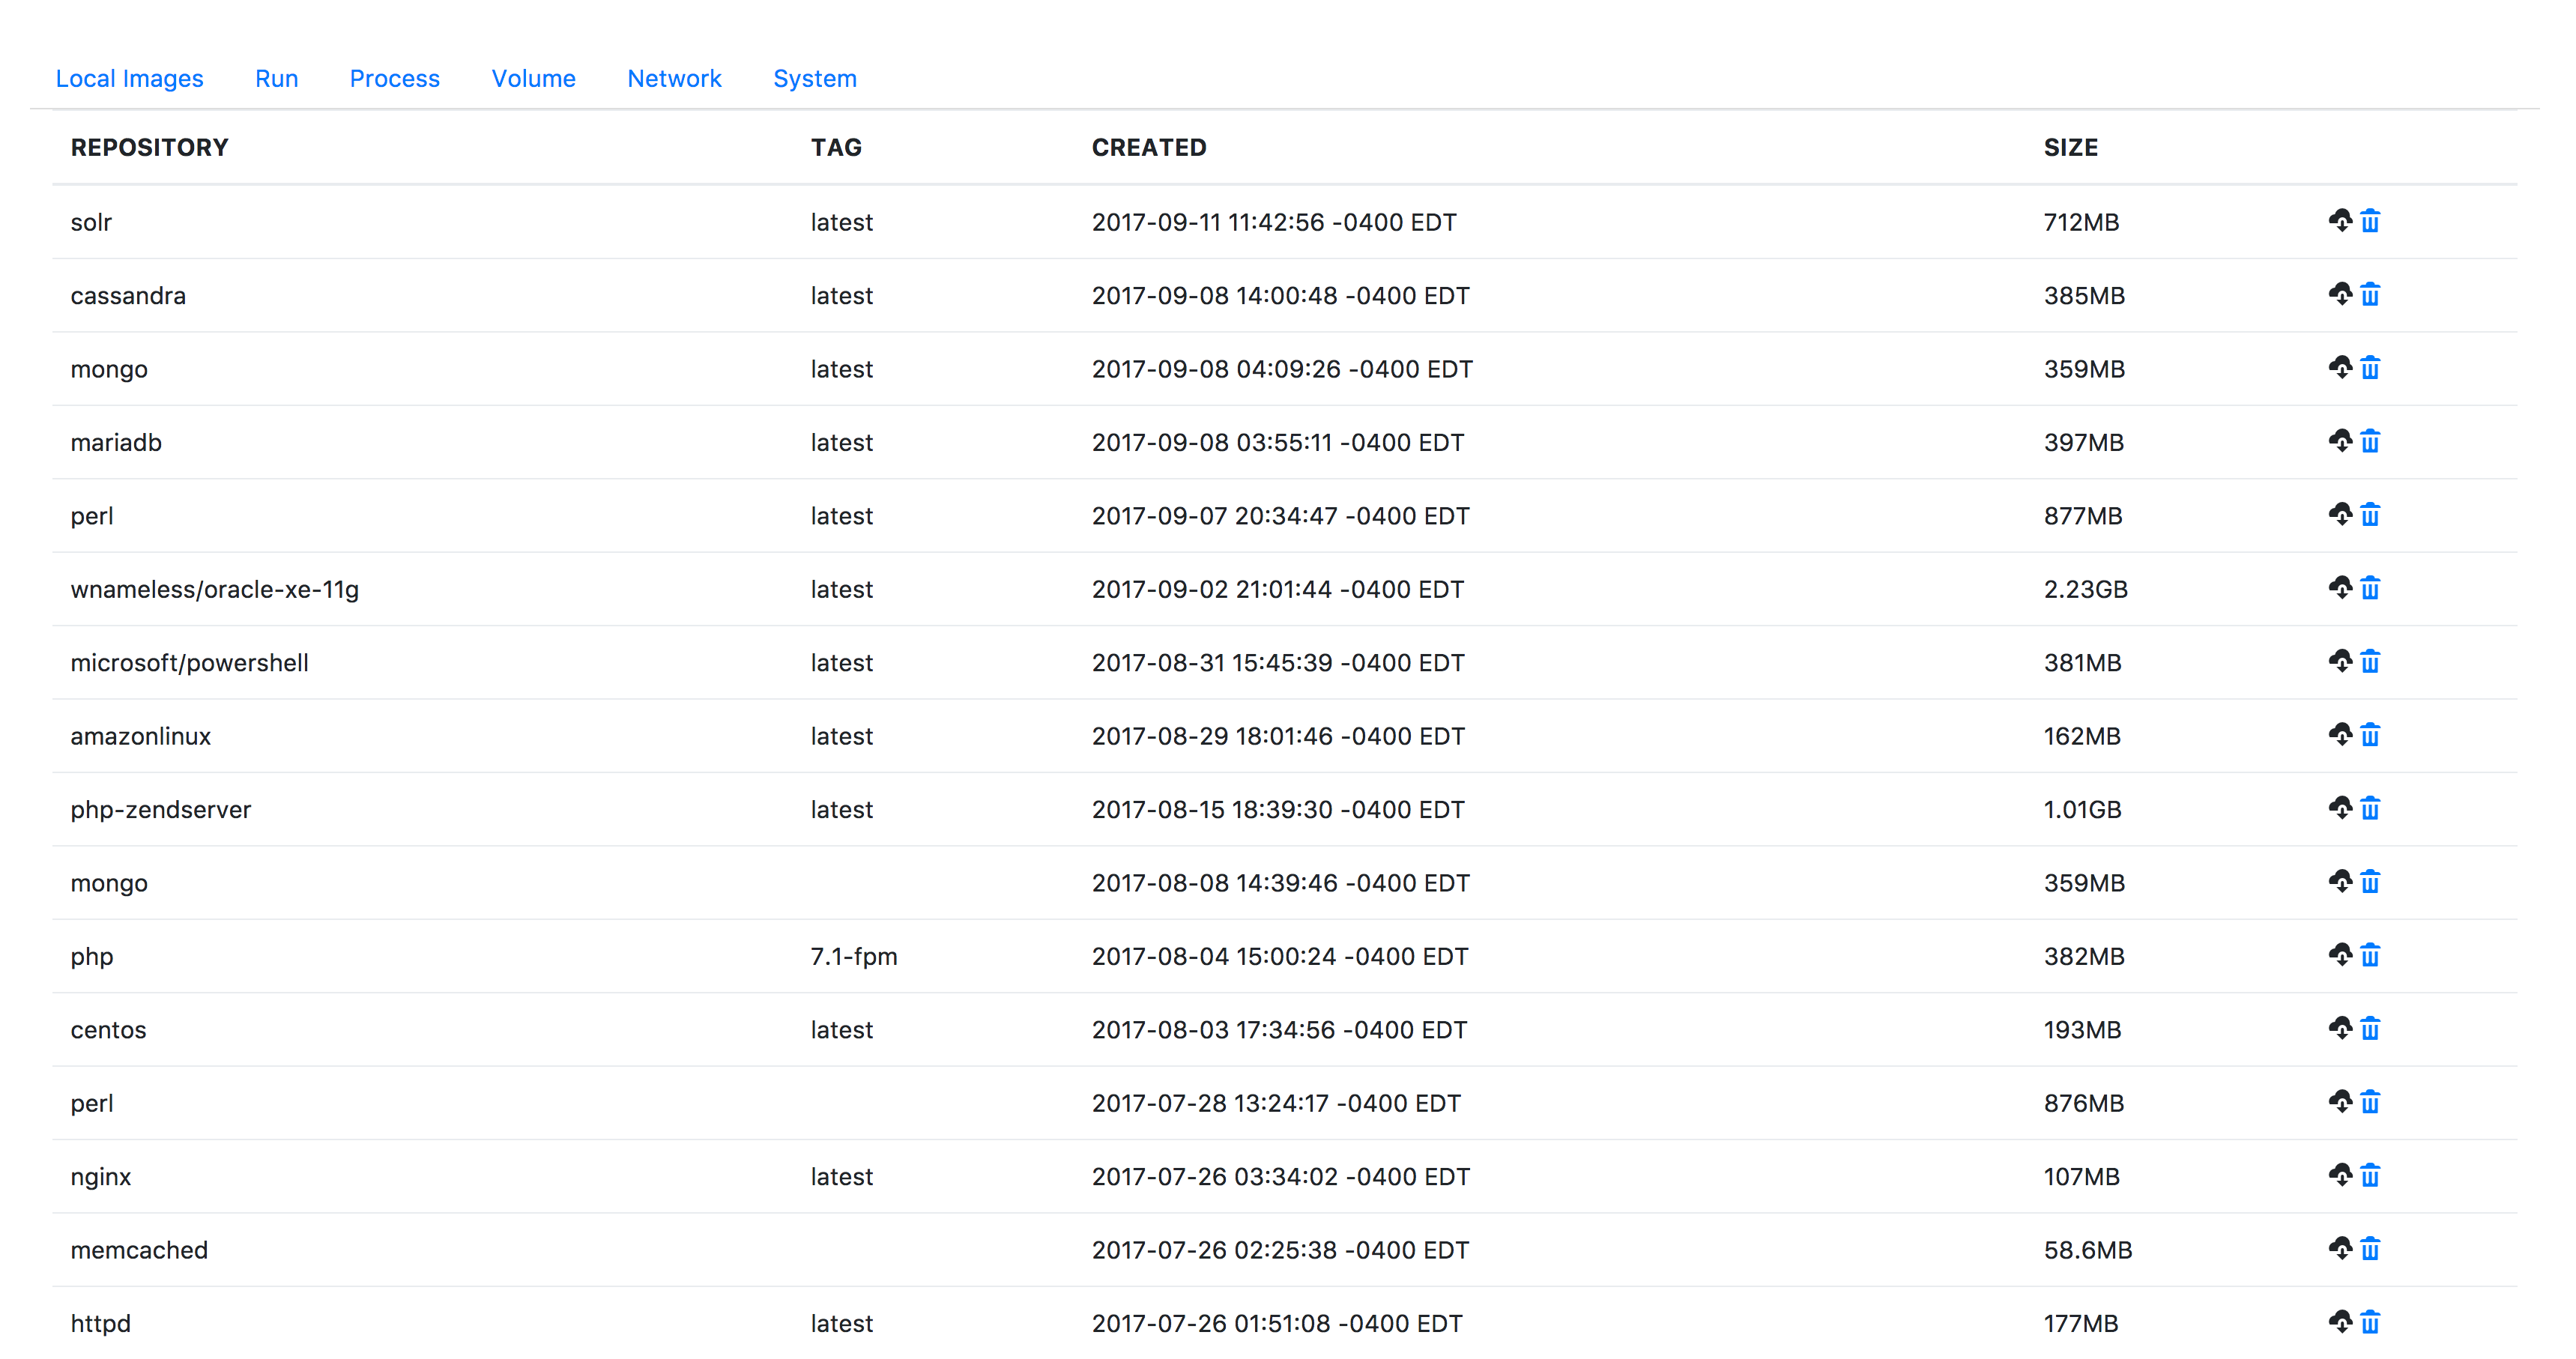Click cloud download icon for solr image
Viewport: 2576px width, 1359px height.
point(2340,220)
